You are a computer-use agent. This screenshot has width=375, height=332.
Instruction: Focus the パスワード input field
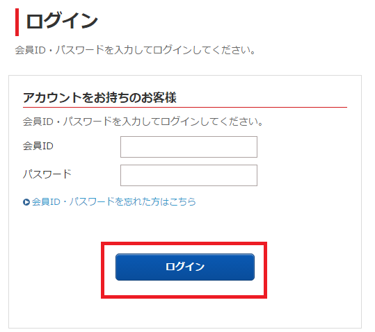[189, 175]
